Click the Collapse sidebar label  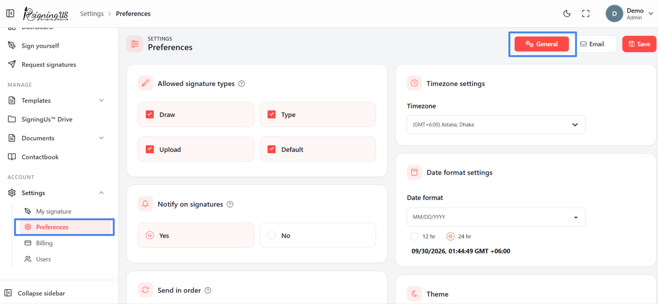(42, 293)
